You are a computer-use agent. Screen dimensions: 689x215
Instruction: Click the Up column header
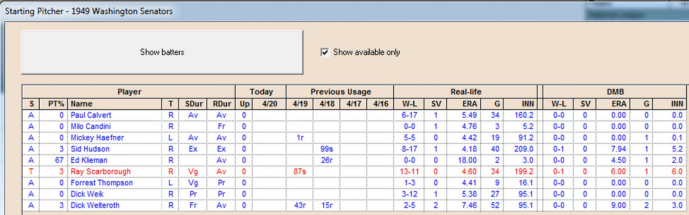tap(244, 104)
